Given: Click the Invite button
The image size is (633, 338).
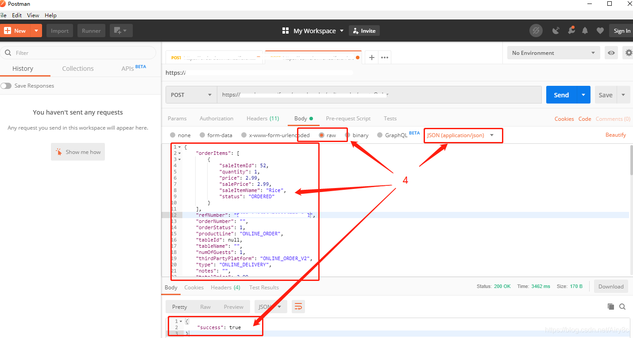Looking at the screenshot, I should click(364, 31).
